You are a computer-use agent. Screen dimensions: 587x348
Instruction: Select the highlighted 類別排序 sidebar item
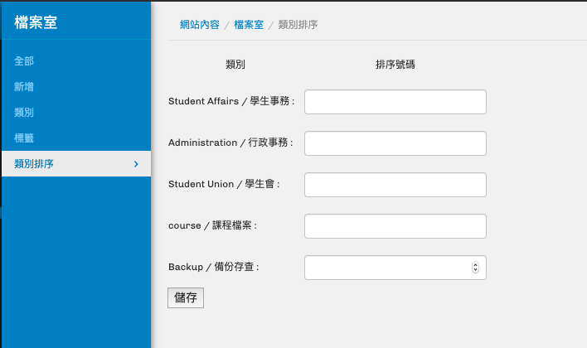point(34,164)
